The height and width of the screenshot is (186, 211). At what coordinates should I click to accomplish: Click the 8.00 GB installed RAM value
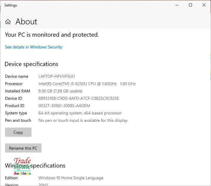click(x=61, y=91)
